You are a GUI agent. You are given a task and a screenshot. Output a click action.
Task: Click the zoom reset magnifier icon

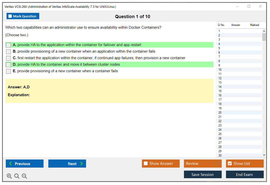pos(17,176)
